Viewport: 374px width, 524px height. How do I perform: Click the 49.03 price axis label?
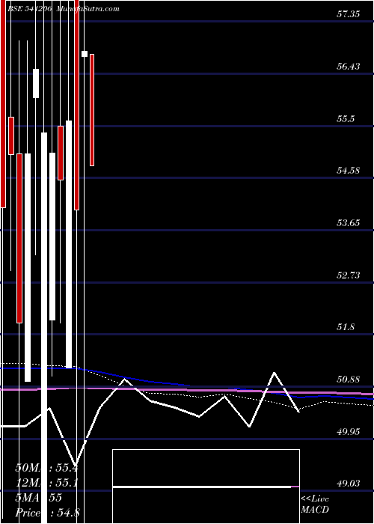point(349,484)
